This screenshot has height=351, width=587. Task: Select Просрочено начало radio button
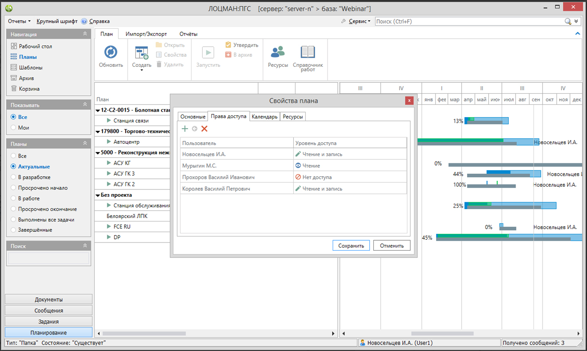point(14,188)
